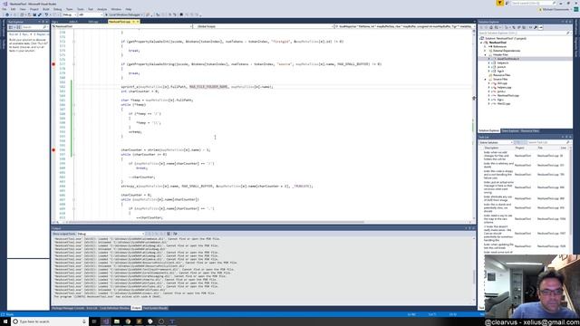Open the x86 solution platform dropdown
Screen dimensions: 580x326
91,14
